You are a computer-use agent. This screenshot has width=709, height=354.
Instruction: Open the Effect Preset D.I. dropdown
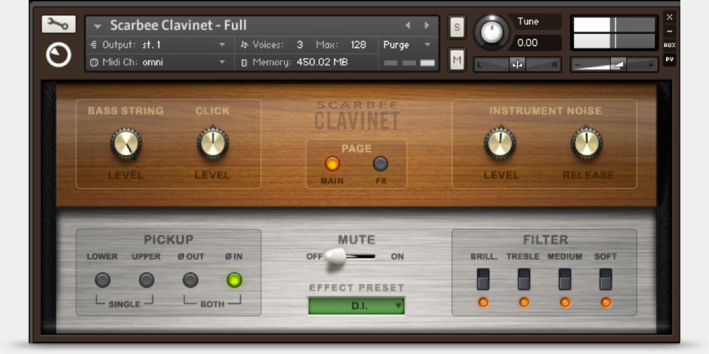(357, 305)
